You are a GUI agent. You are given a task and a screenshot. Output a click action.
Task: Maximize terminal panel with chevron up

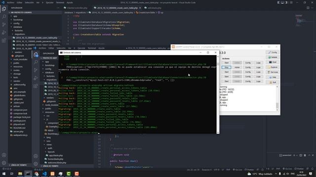pos(309,155)
